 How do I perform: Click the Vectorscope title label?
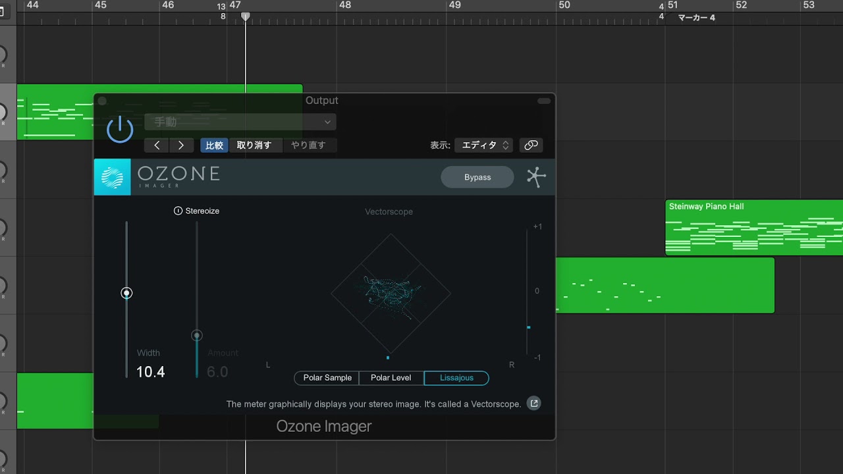(x=389, y=212)
